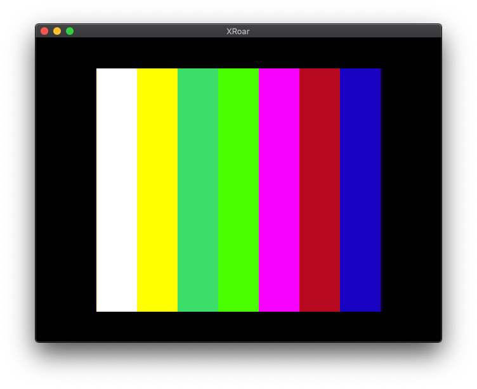Click the dark red color bar
This screenshot has width=477, height=389.
[x=320, y=190]
